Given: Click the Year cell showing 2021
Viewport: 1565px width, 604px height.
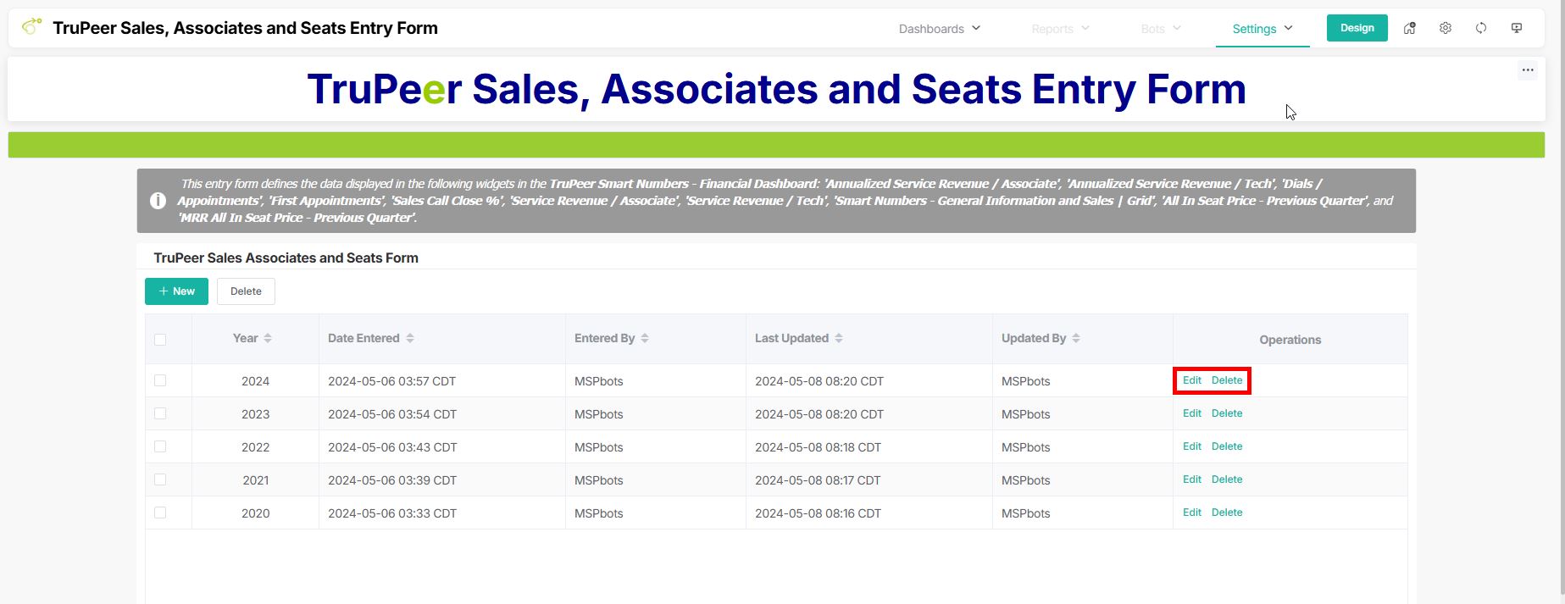Looking at the screenshot, I should tap(255, 480).
